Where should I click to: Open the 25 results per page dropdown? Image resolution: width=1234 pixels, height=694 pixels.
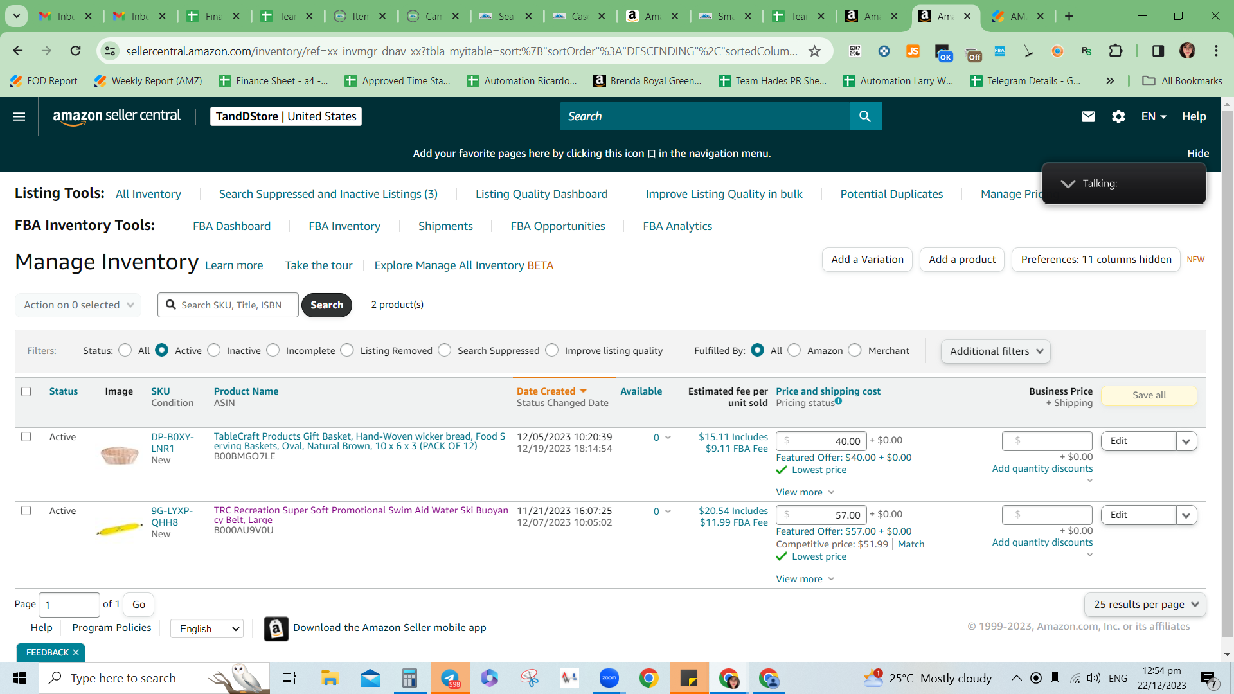coord(1145,605)
